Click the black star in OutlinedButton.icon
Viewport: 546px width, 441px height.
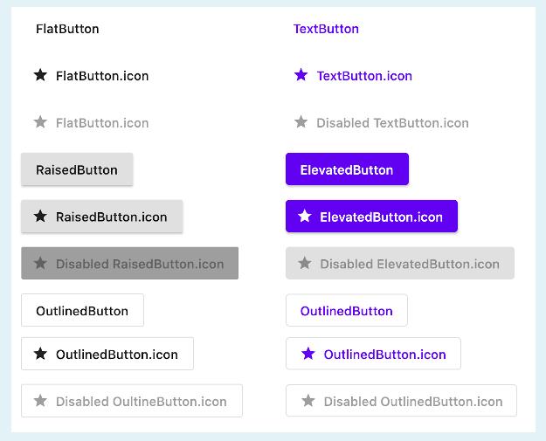coord(40,355)
